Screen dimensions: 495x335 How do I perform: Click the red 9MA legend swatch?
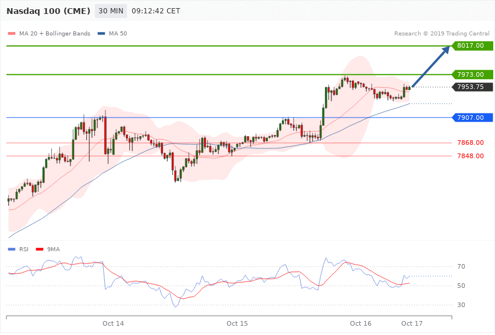[x=40, y=250]
